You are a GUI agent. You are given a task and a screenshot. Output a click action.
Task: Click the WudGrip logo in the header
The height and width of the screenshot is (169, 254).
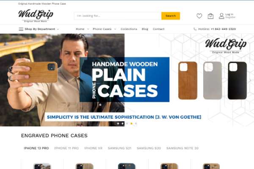(x=36, y=16)
